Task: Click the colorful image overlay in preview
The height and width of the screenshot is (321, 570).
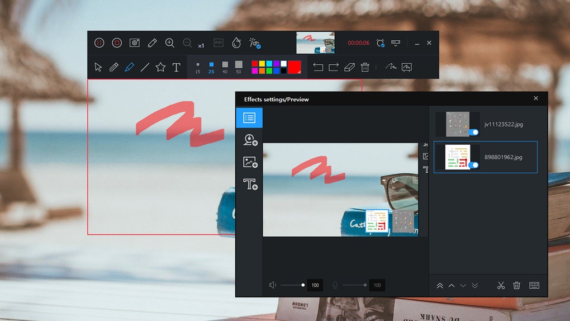Action: [377, 221]
